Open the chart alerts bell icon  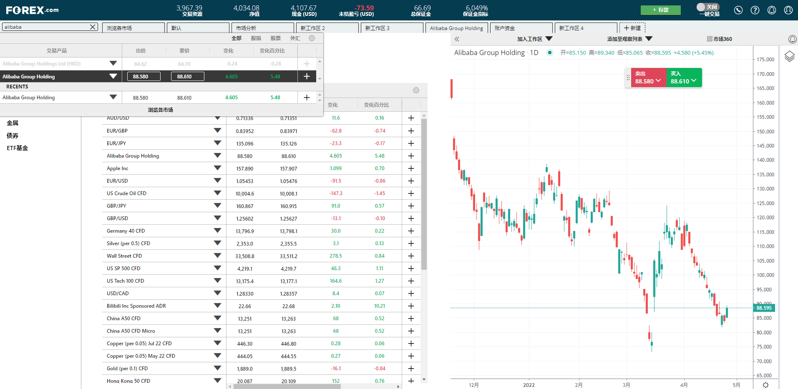point(793,39)
